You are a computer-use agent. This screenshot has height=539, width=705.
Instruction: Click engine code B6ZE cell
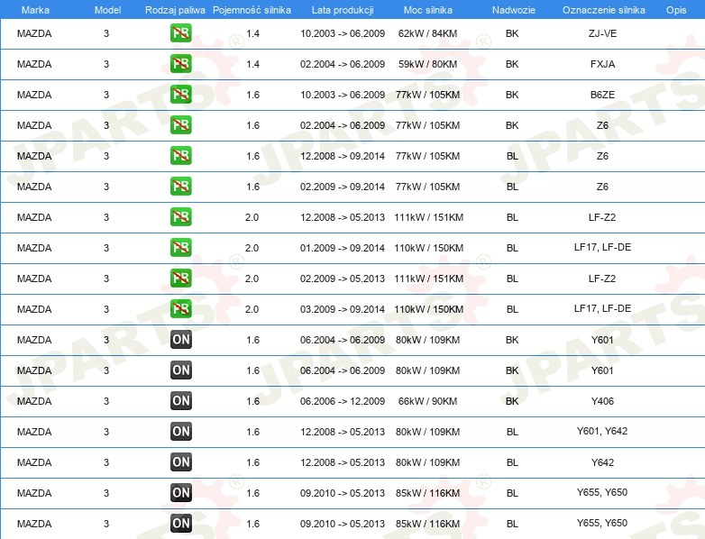[602, 95]
